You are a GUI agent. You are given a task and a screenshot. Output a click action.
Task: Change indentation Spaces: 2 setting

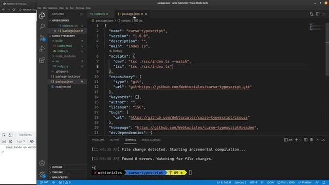241,182
